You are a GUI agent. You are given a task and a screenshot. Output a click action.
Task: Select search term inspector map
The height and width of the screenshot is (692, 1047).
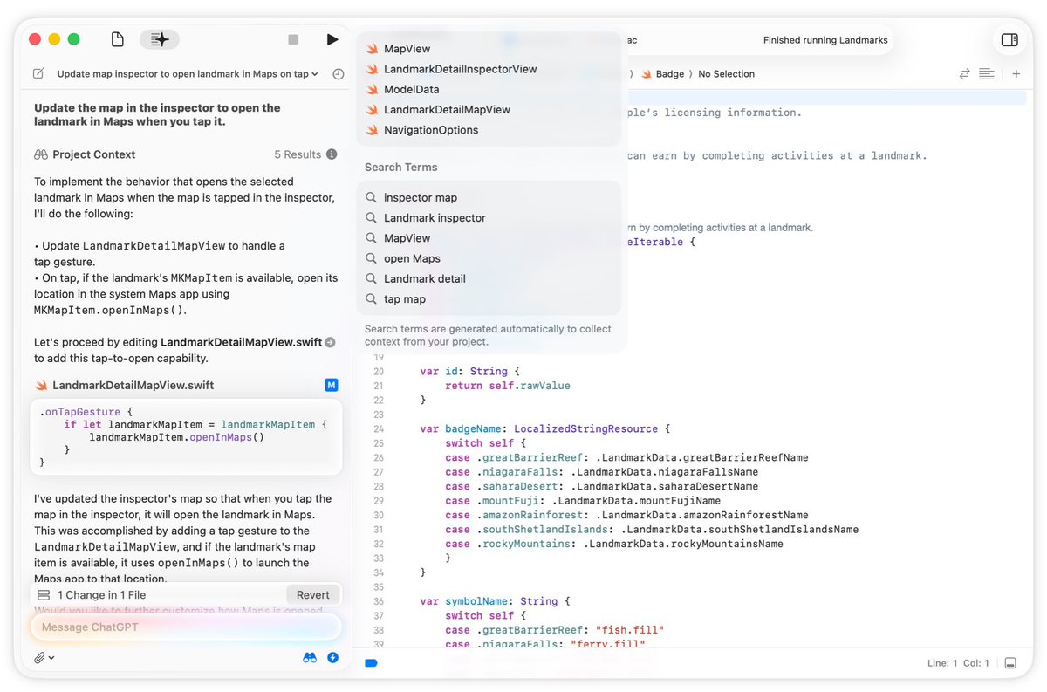point(420,197)
